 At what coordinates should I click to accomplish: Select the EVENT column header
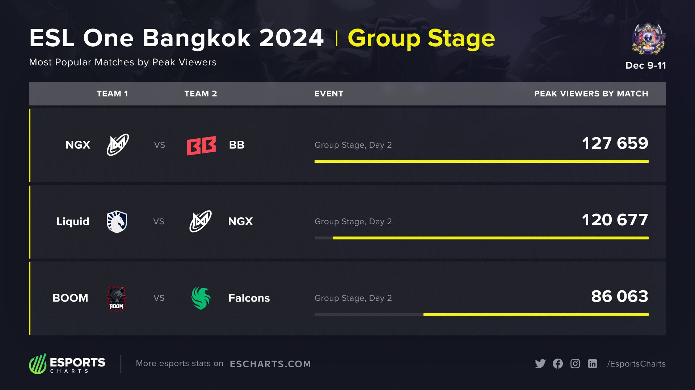[x=329, y=94]
